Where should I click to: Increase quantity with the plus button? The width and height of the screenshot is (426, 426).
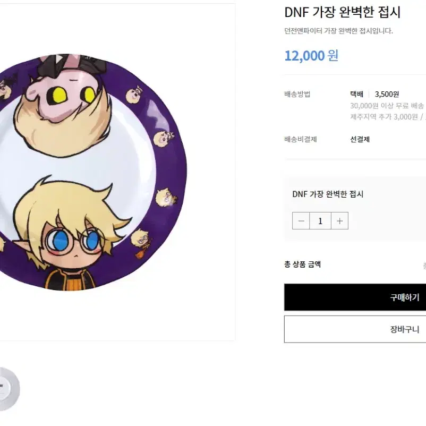point(339,221)
